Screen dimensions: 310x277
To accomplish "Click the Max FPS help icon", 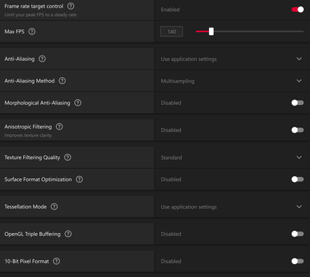I will pos(32,31).
